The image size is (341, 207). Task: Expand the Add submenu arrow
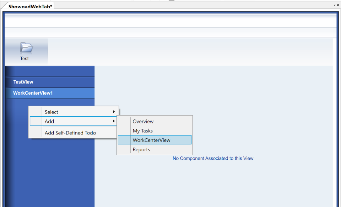pyautogui.click(x=114, y=121)
